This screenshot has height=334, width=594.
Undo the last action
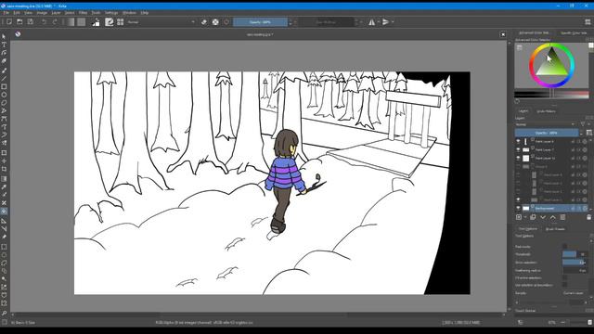click(44, 22)
